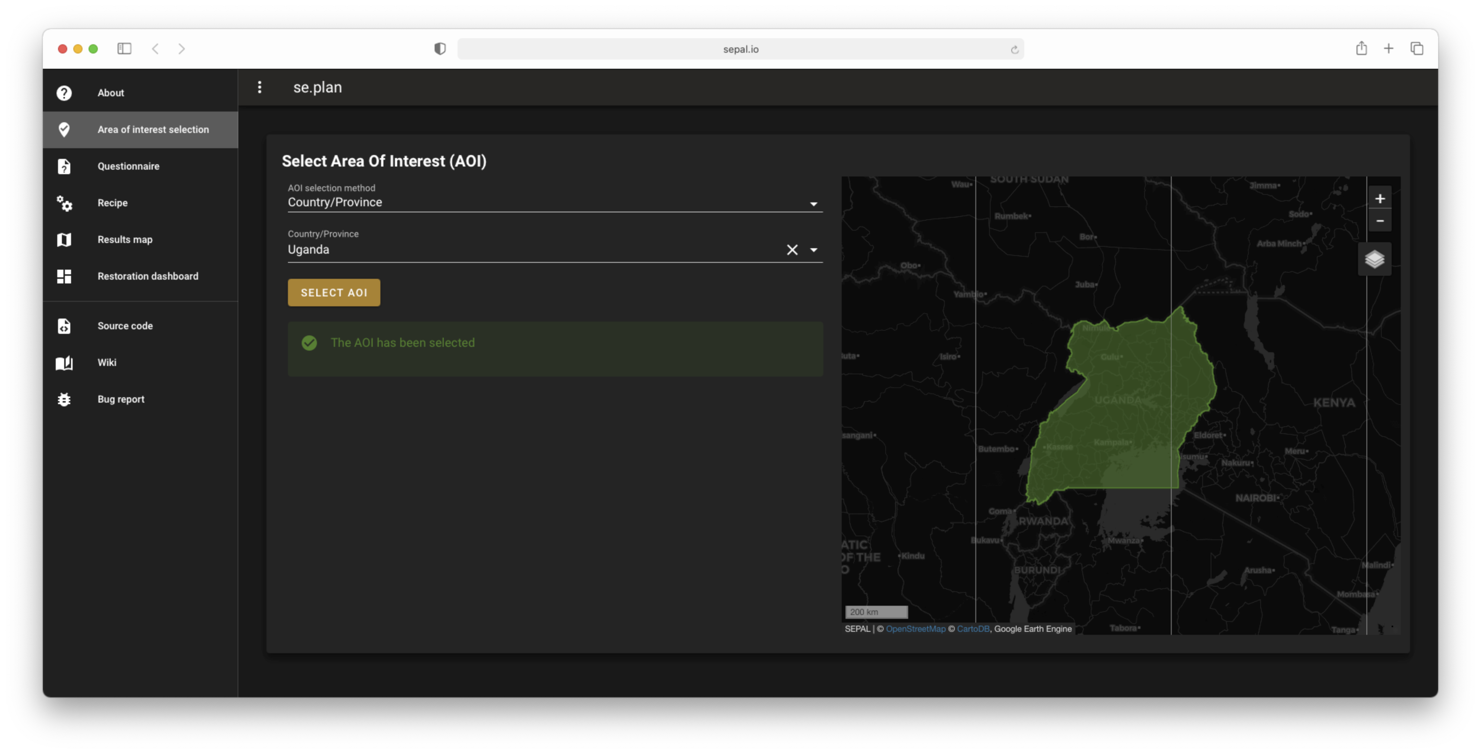Open the Source code file icon
The height and width of the screenshot is (754, 1481).
64,326
